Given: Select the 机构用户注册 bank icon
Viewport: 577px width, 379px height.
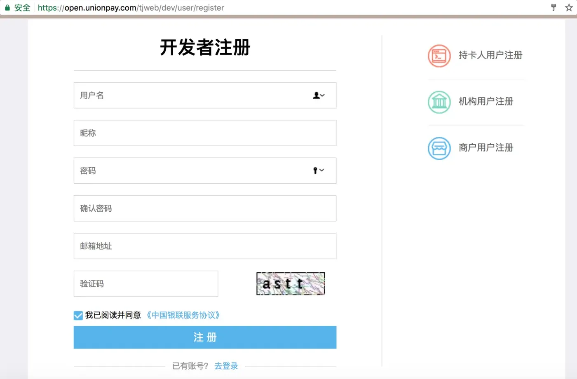Looking at the screenshot, I should click(439, 102).
